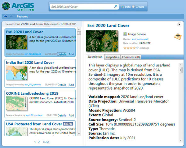The height and width of the screenshot is (148, 186).
Task: Open Details for Esri 2020 Land Cover
Action: click(x=62, y=54)
